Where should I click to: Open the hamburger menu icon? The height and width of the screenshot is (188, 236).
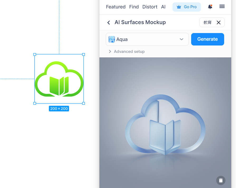tap(222, 7)
